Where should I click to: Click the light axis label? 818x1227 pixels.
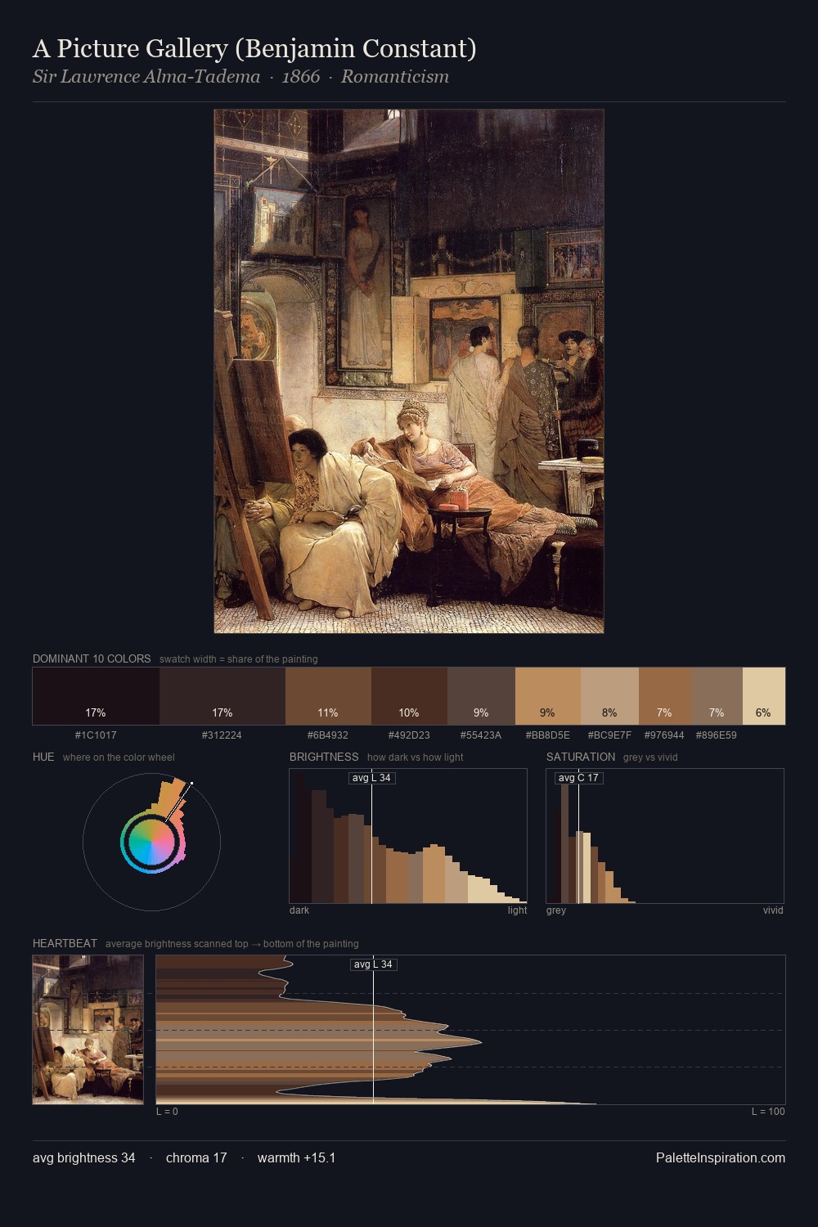[517, 910]
